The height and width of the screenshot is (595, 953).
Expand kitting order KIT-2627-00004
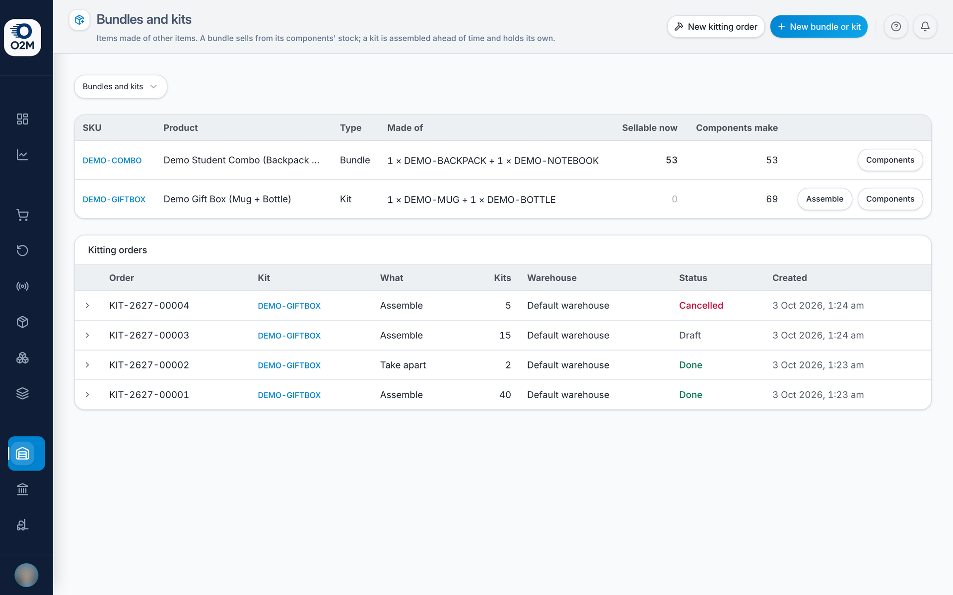point(87,305)
